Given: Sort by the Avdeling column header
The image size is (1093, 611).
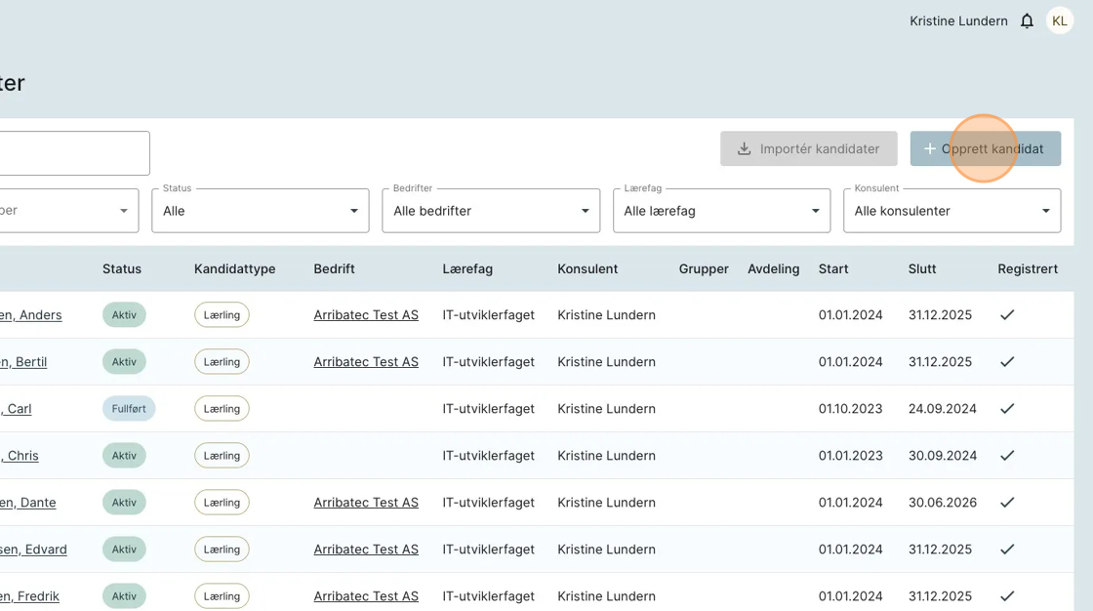Looking at the screenshot, I should (x=774, y=269).
